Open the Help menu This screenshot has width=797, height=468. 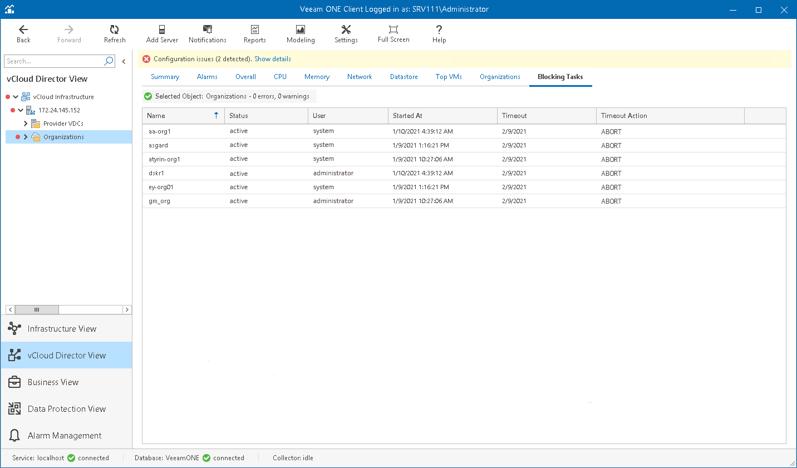(x=439, y=33)
